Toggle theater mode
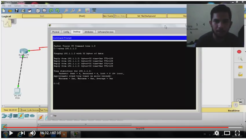Screen dimensions: 246x139 [227, 133]
